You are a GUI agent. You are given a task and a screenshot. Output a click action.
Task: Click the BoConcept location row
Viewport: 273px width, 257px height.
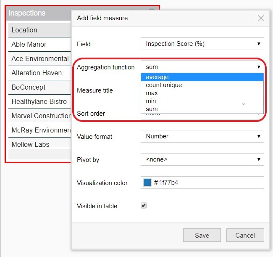coord(39,87)
